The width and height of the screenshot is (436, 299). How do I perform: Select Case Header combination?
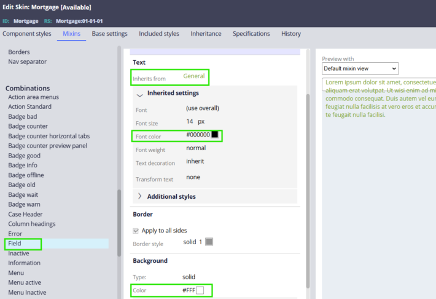point(25,214)
